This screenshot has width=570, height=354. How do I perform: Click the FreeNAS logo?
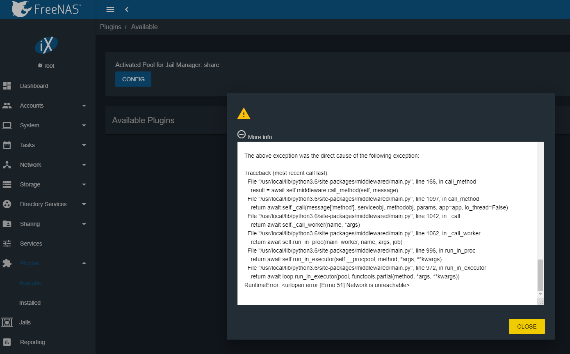pos(46,9)
